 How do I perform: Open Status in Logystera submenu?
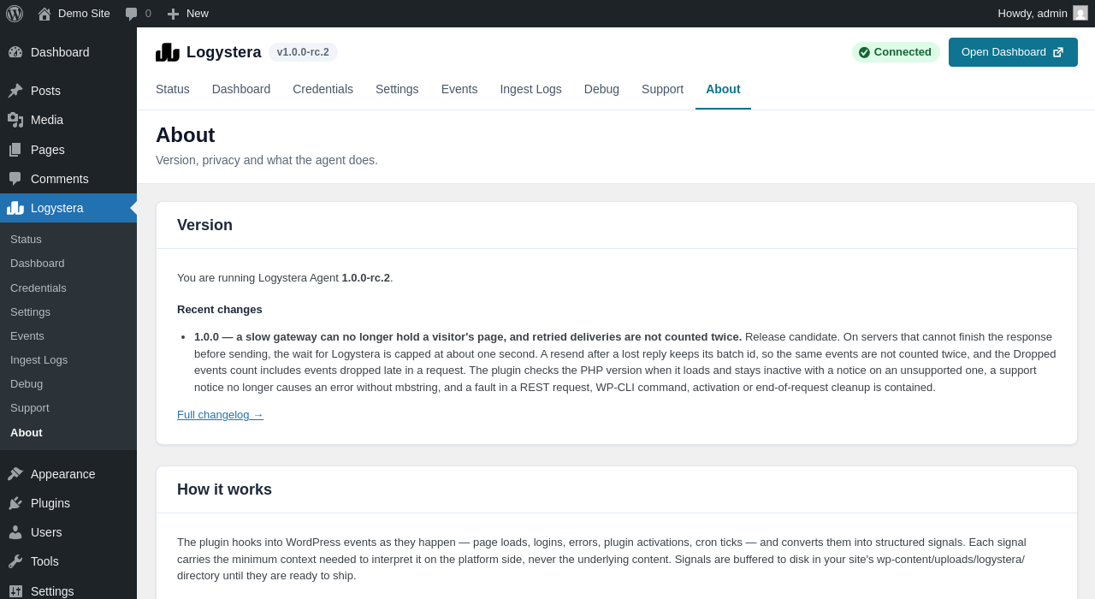[26, 240]
